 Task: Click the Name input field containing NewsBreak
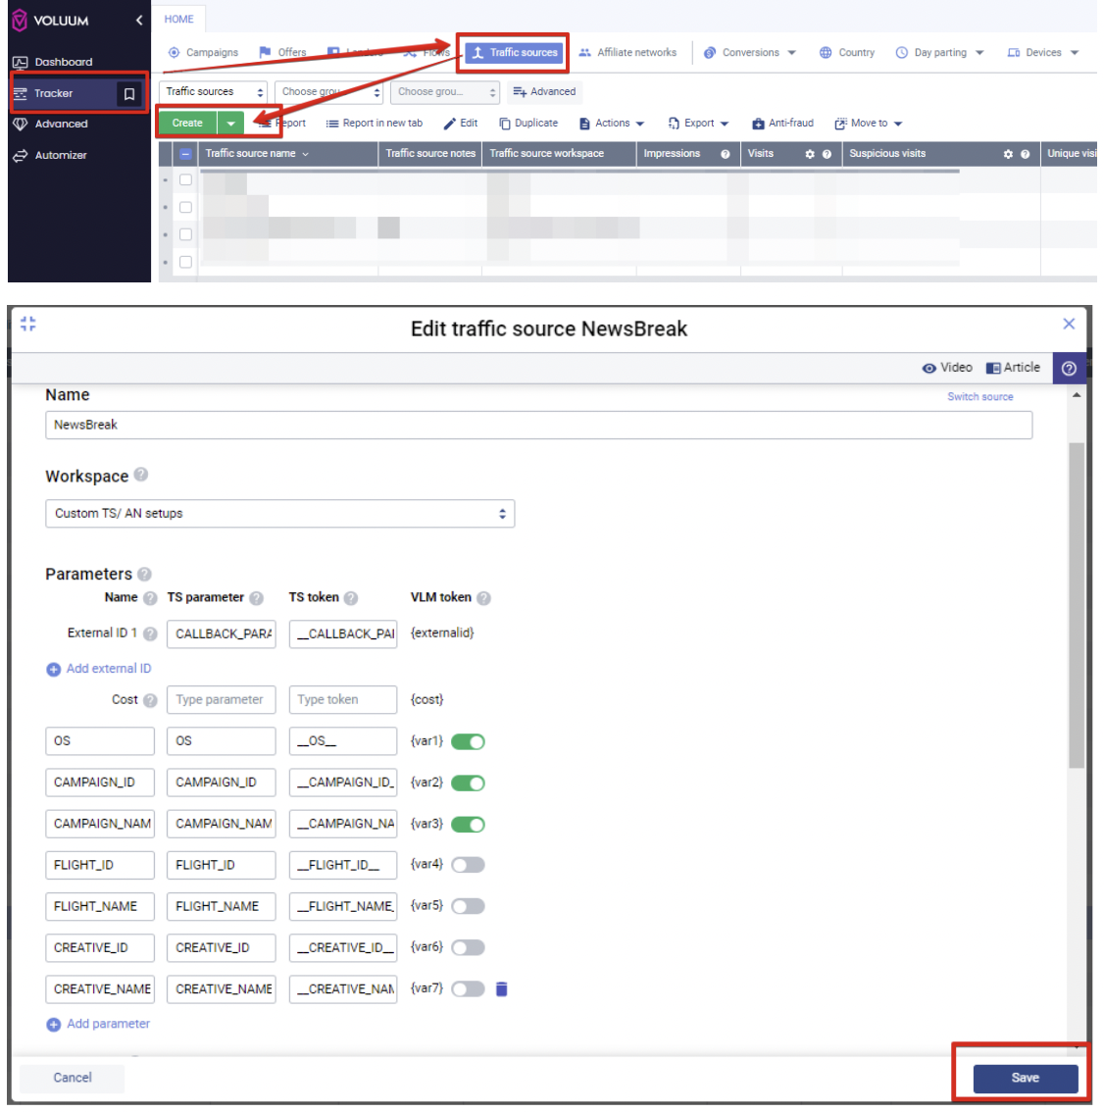coord(539,426)
